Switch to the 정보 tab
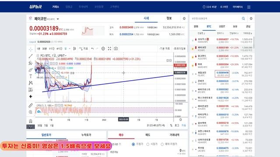 click(x=169, y=18)
